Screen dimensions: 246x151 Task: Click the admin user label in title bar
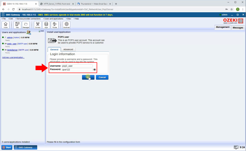point(224,14)
